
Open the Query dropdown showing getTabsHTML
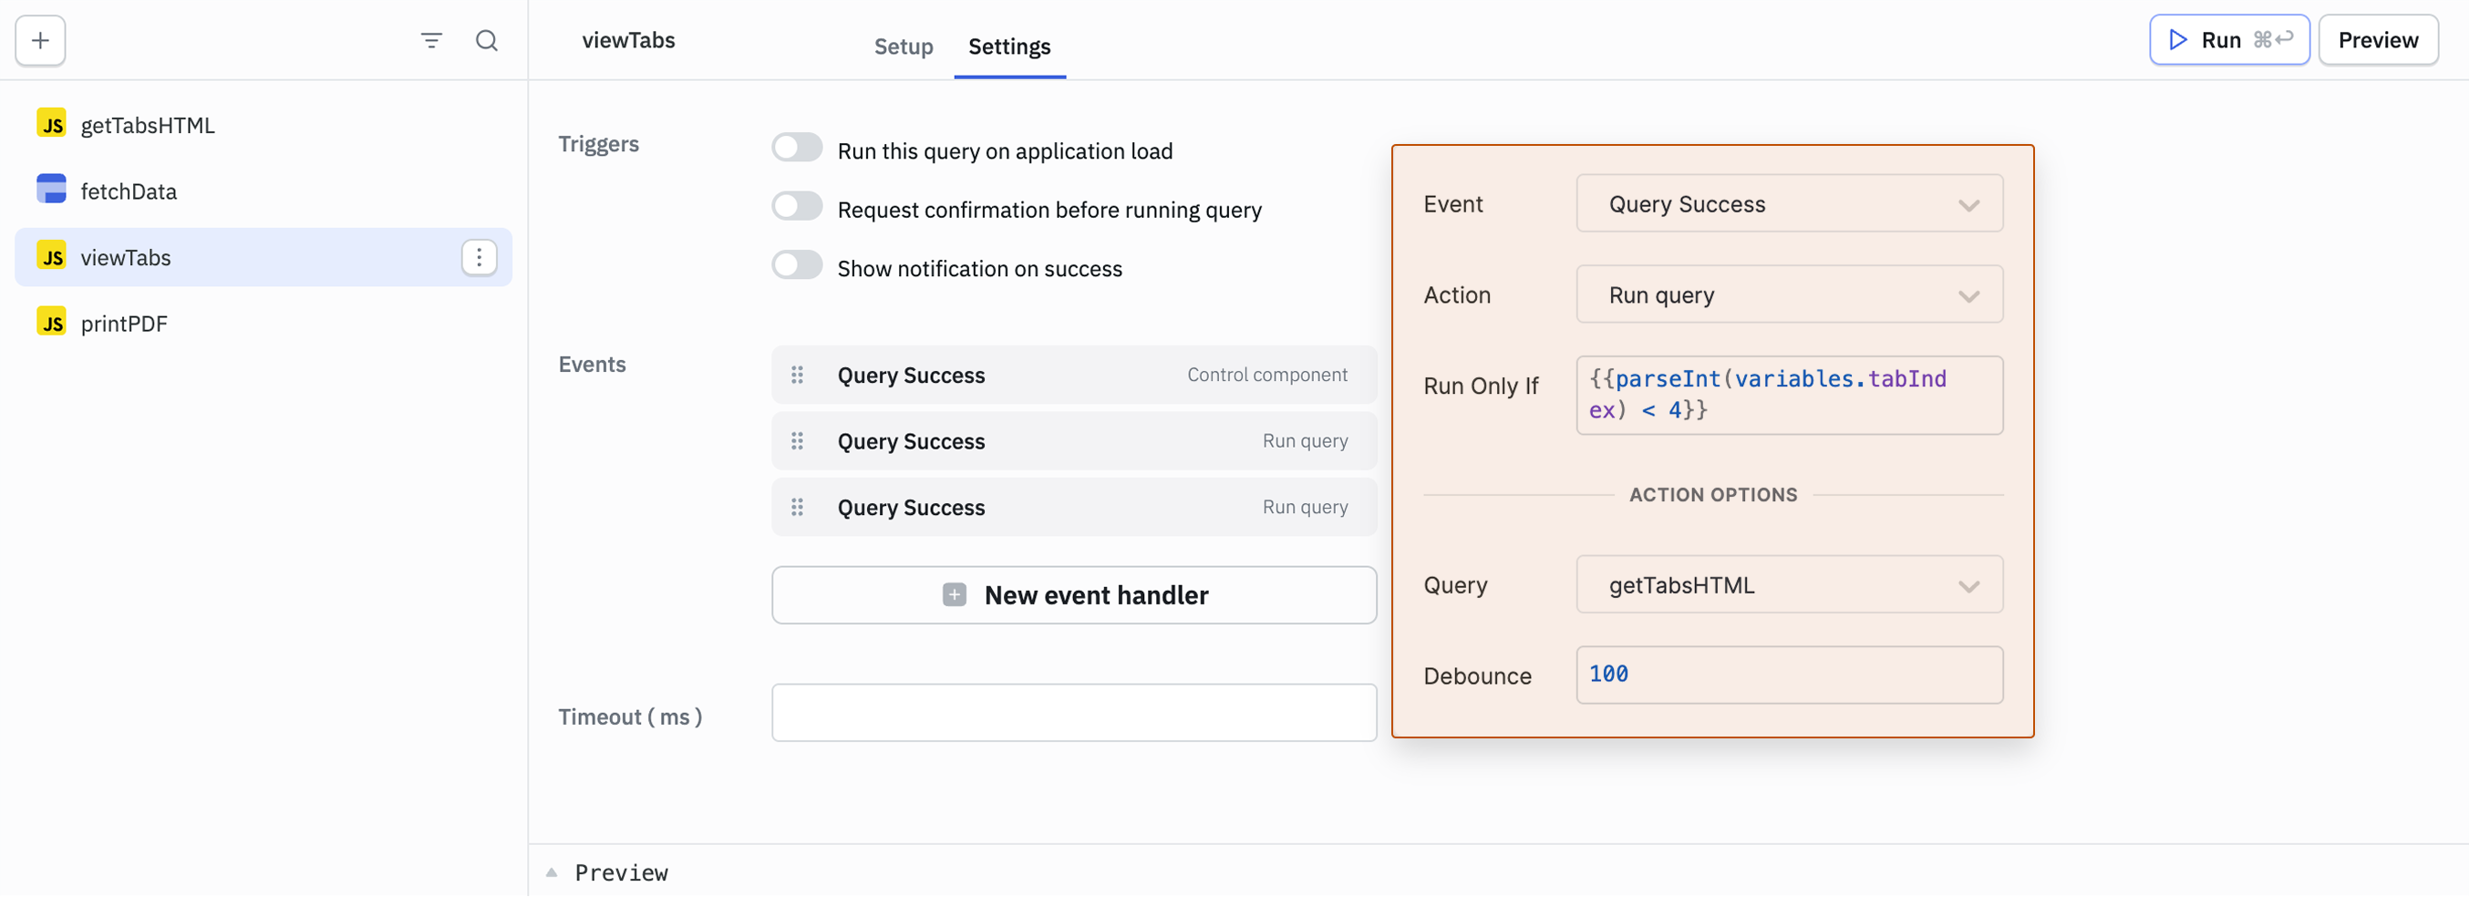tap(1789, 584)
